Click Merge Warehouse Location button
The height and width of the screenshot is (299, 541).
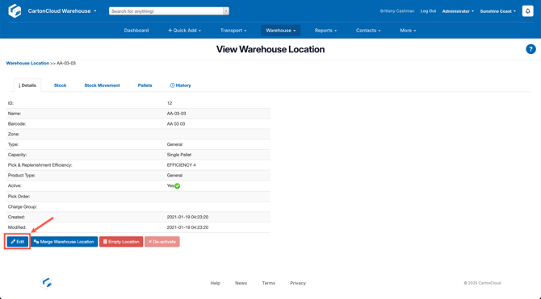pos(64,242)
